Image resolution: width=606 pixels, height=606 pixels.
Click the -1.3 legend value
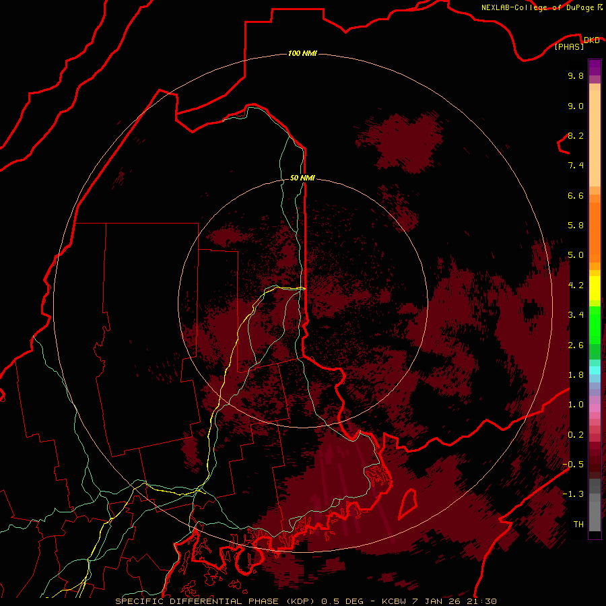[x=573, y=494]
